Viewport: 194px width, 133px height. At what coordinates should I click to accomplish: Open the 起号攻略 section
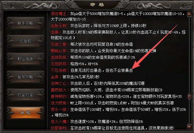(x=25, y=77)
